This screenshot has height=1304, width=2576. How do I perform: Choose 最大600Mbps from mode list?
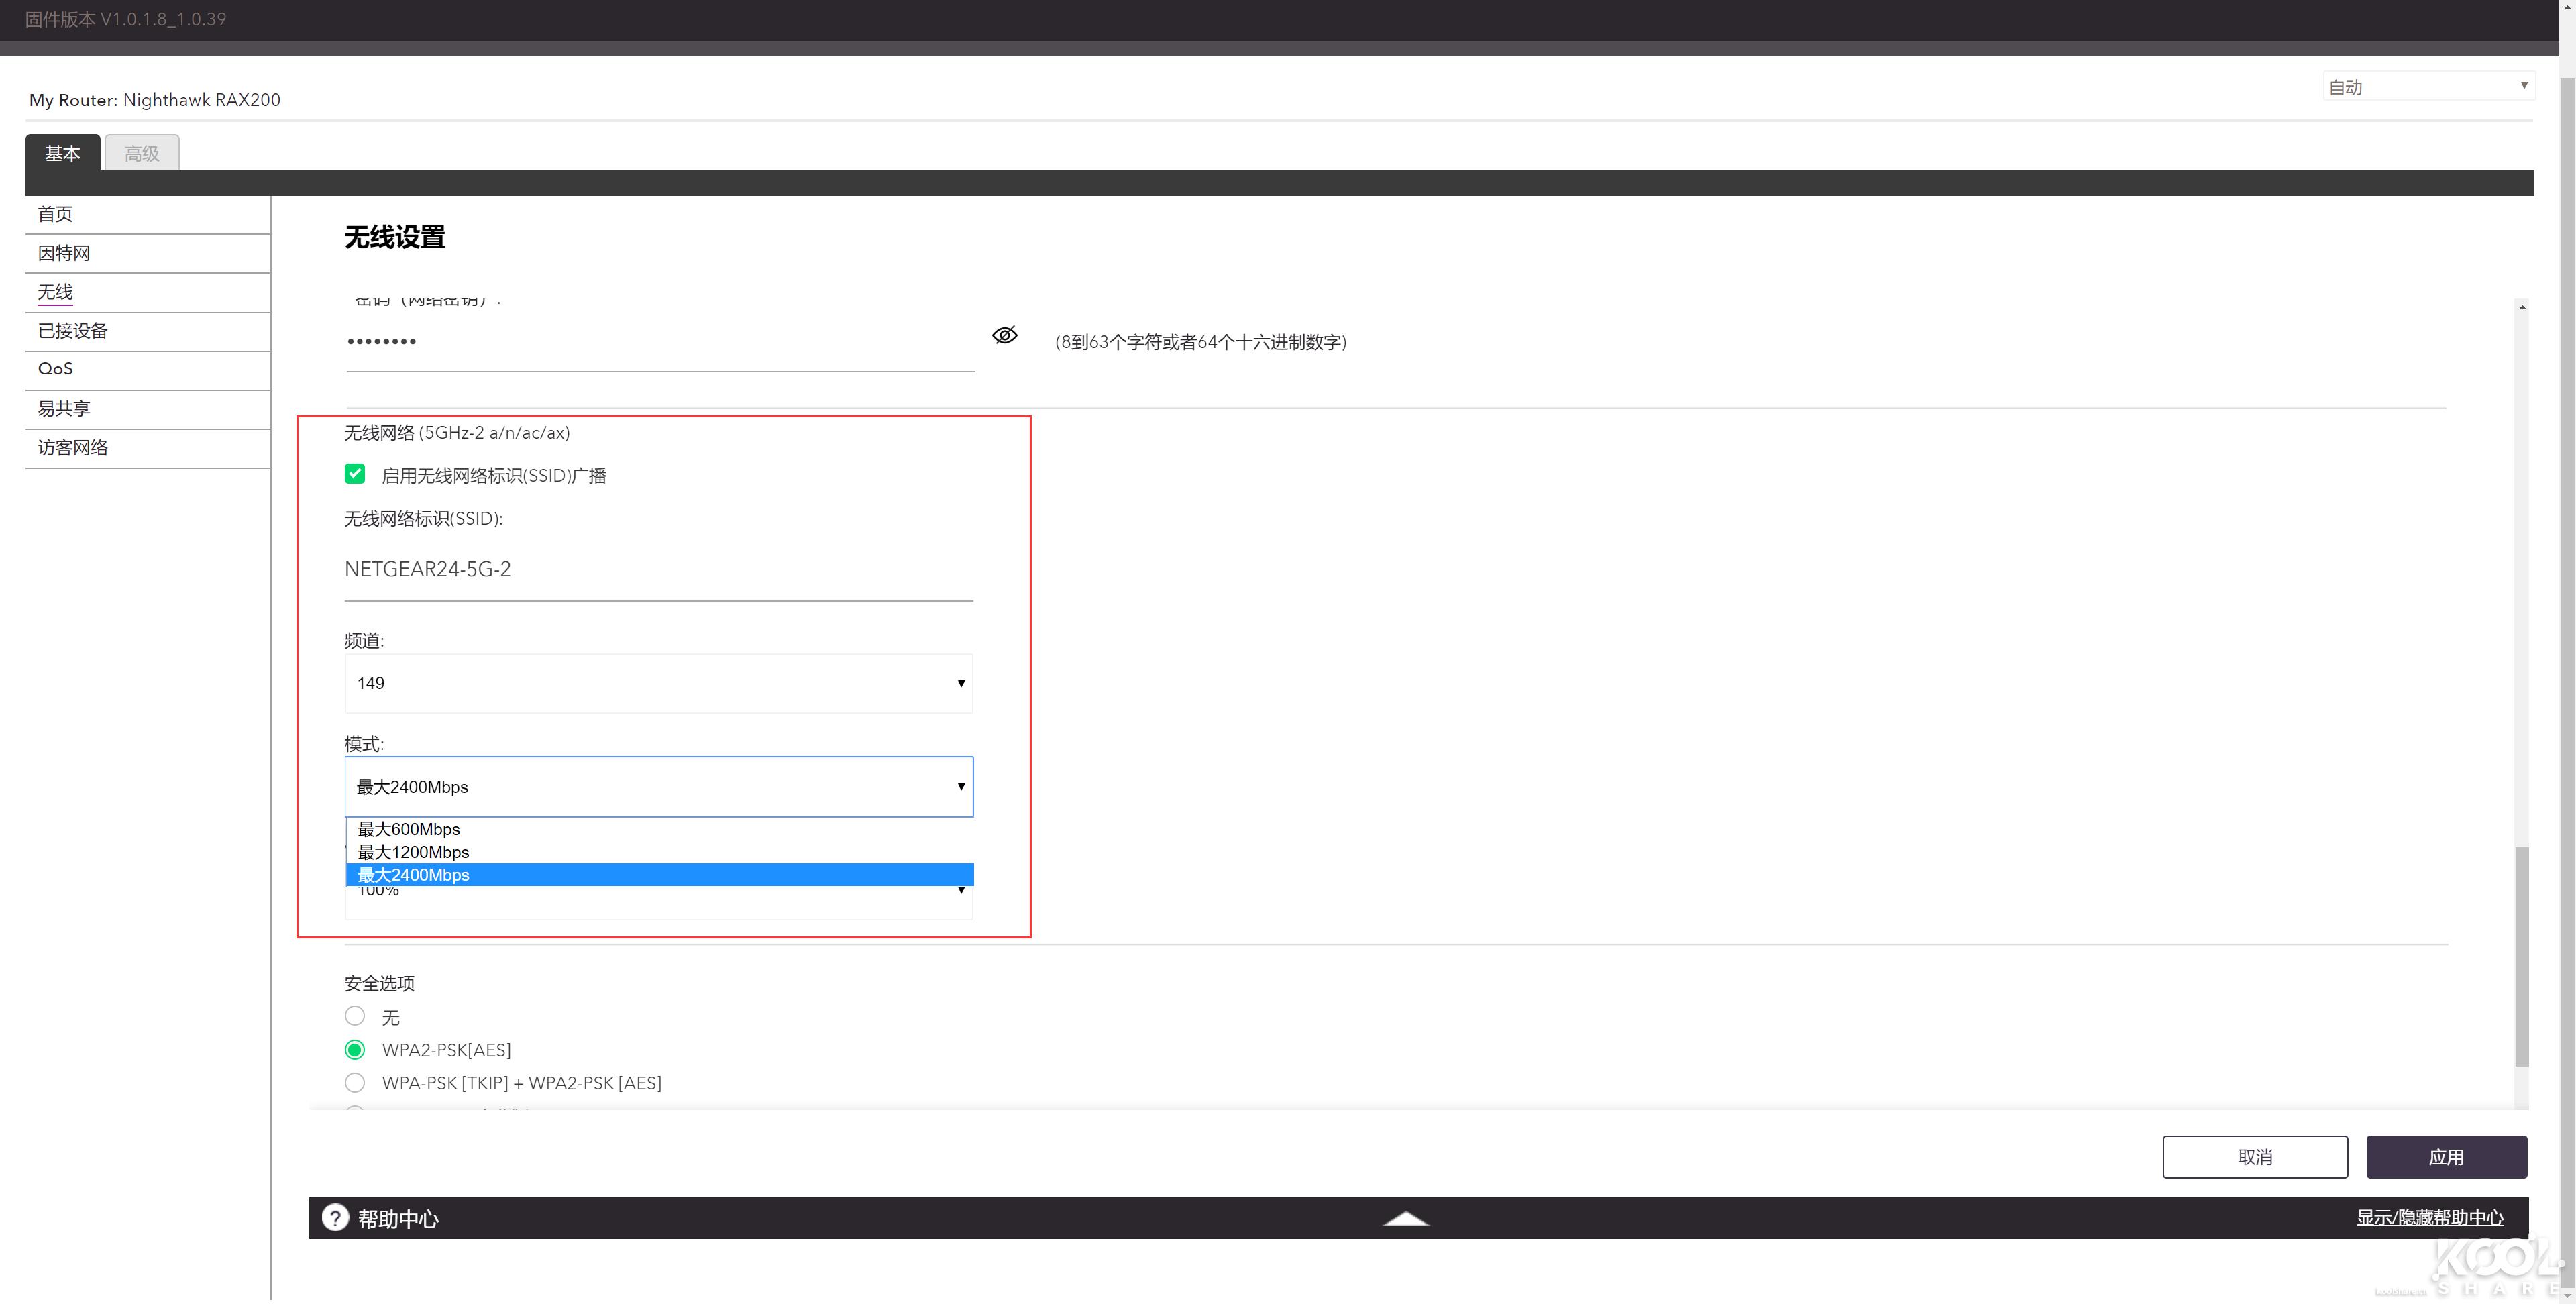(409, 829)
